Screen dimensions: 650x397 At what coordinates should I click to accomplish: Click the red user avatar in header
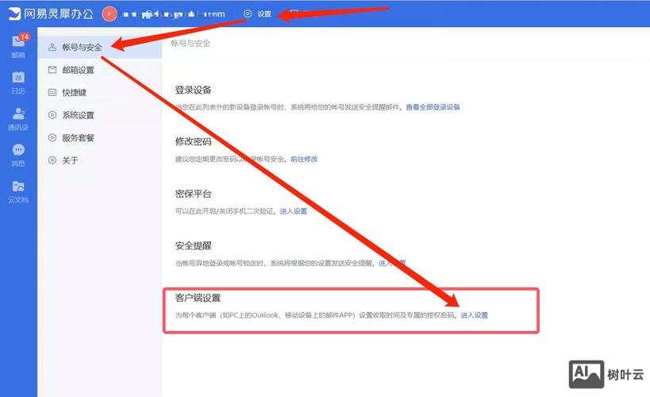110,14
